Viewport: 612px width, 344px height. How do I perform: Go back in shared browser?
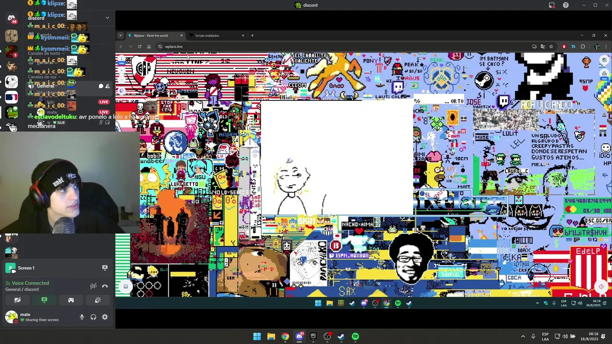point(121,46)
